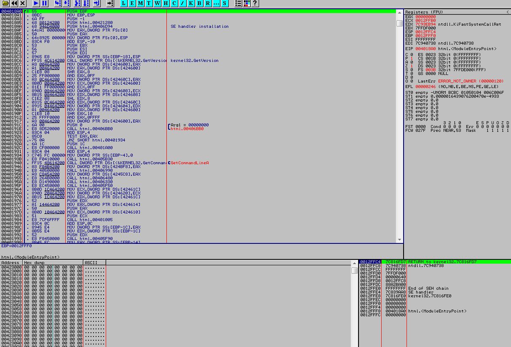Show Executable modules window (E button)

pyautogui.click(x=132, y=3)
